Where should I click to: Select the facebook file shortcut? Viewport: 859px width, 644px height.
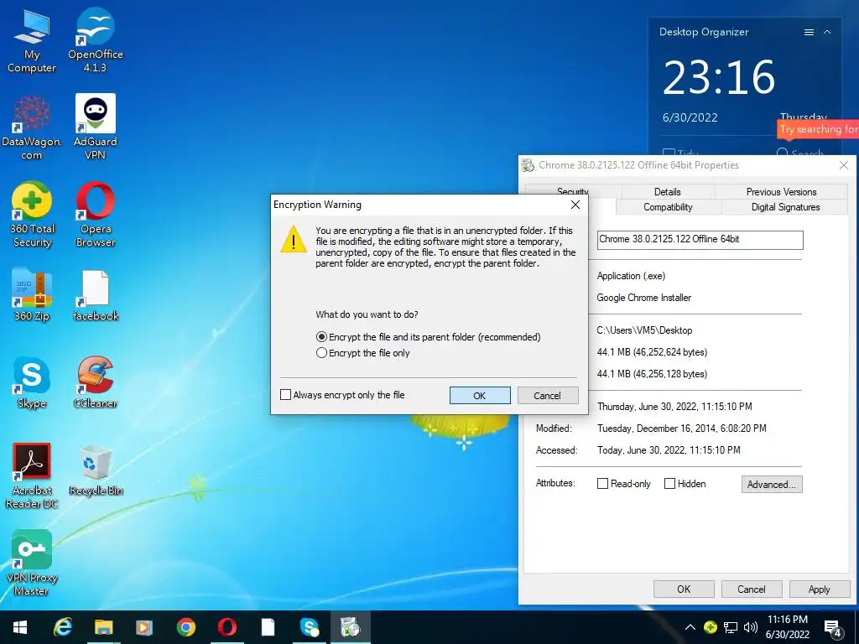point(96,295)
